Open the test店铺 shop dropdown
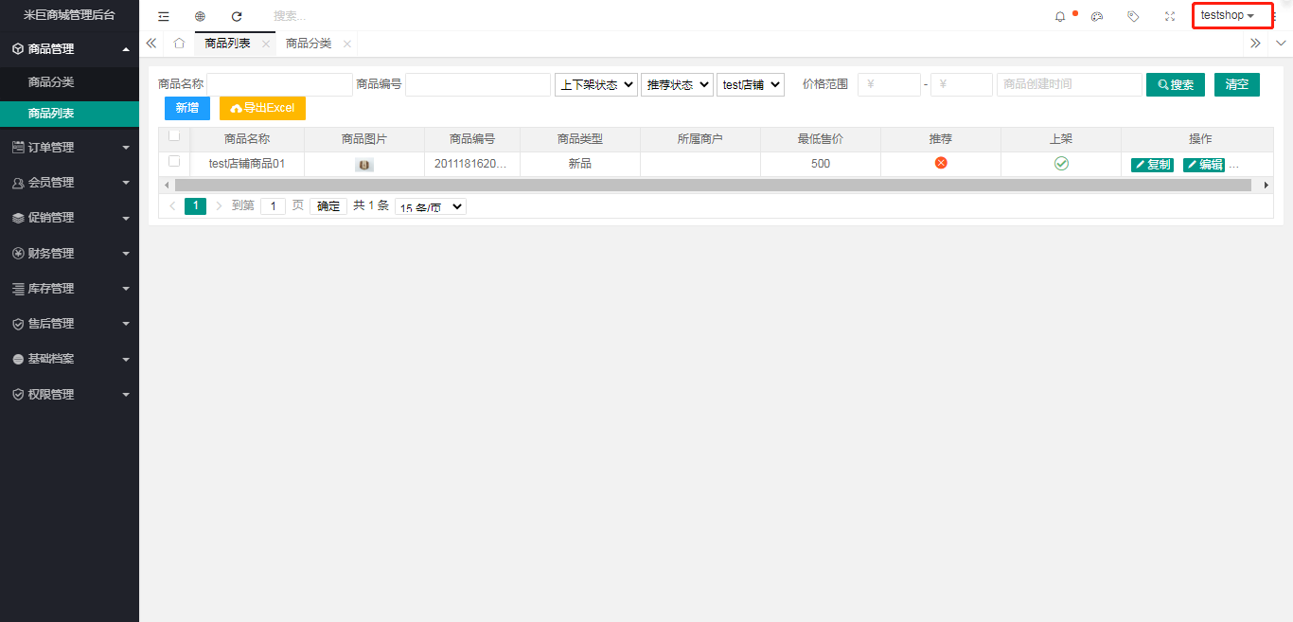This screenshot has width=1293, height=622. 751,84
